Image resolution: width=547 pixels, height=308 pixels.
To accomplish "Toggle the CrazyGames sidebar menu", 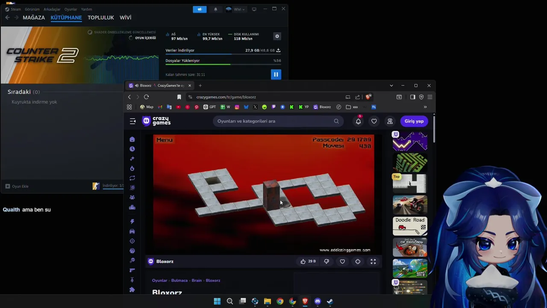I will [132, 121].
